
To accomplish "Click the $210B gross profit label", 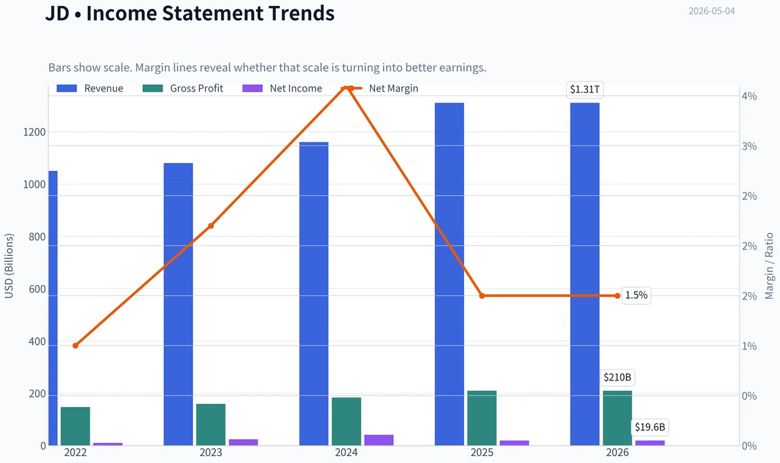I will coord(617,377).
